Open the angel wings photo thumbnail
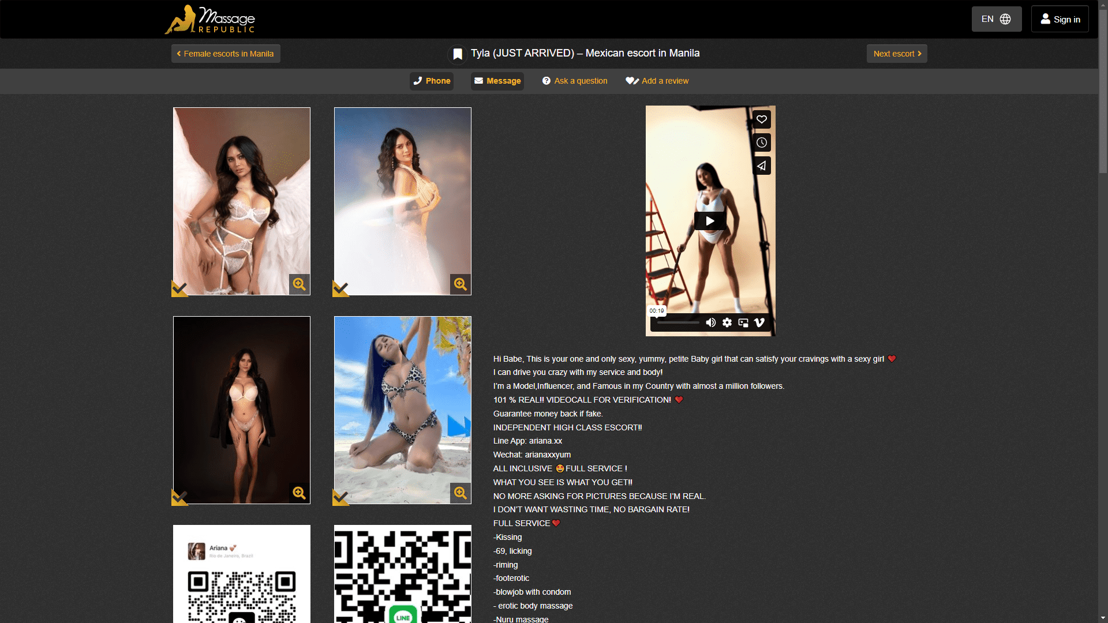Screen dimensions: 1108x623 point(242,201)
